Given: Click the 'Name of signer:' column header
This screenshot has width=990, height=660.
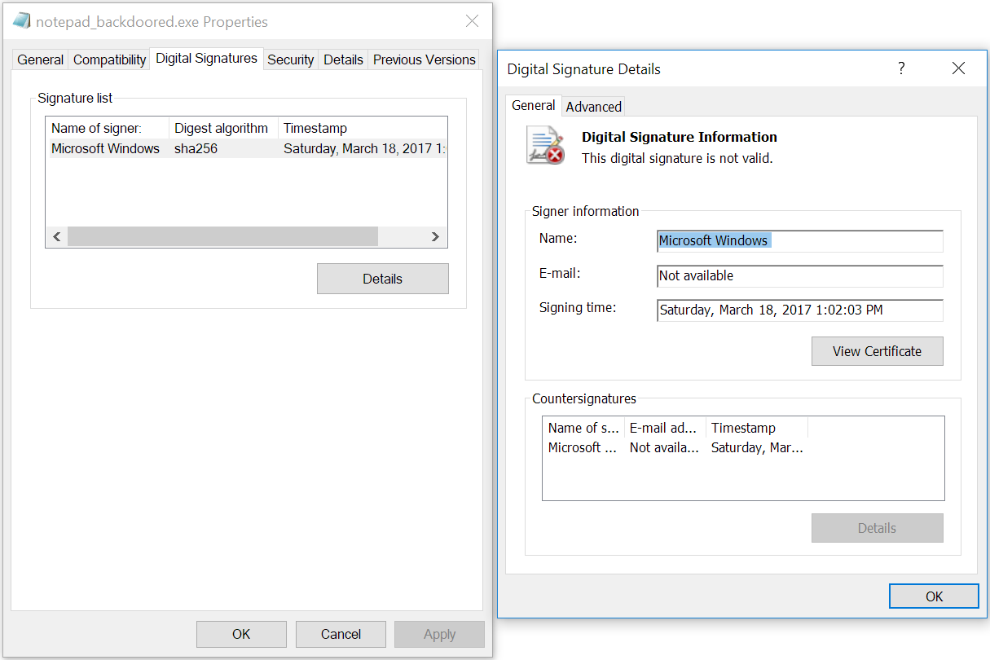Looking at the screenshot, I should tap(108, 128).
